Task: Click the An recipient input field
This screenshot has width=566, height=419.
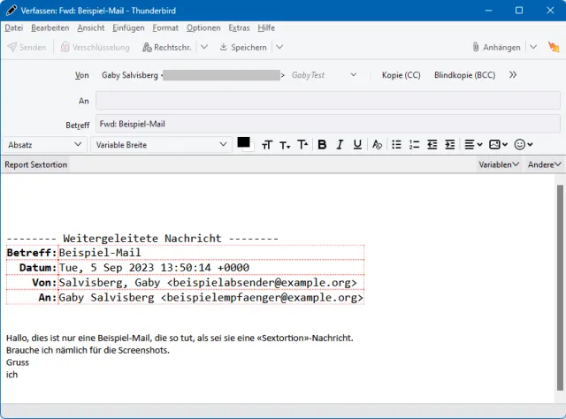Action: pyautogui.click(x=327, y=101)
